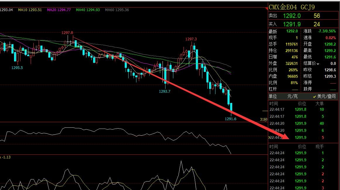Click the CMX金E04 GCJ9 contract title
The height and width of the screenshot is (190, 340).
[292, 7]
